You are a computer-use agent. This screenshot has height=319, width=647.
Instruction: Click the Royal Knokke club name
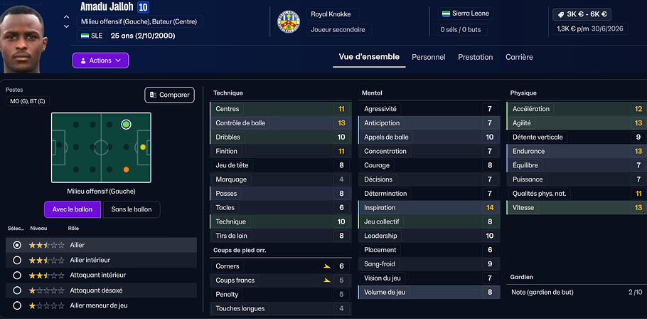(331, 14)
